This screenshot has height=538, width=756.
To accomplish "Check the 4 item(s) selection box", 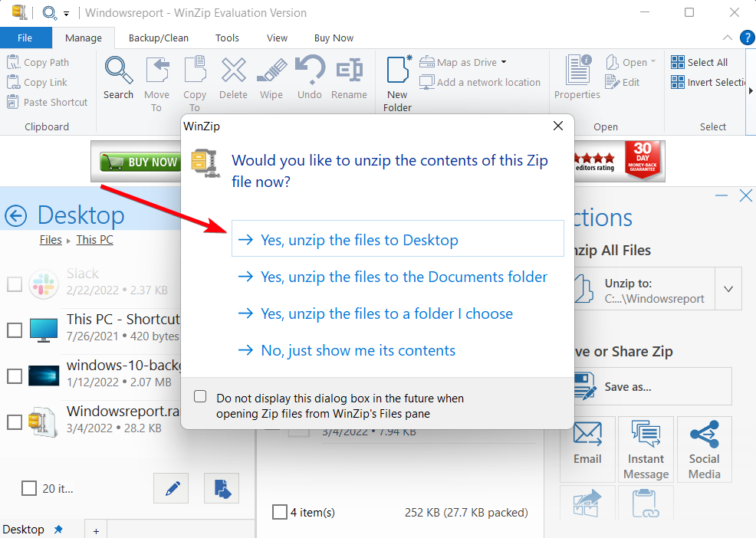I will click(279, 512).
